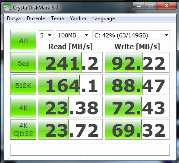The image size is (179, 163).
Task: Click the 4K QD32 read result 23.72
Action: 70,129
